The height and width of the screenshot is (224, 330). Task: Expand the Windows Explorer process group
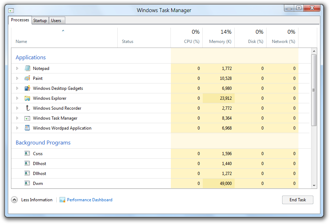coord(17,98)
